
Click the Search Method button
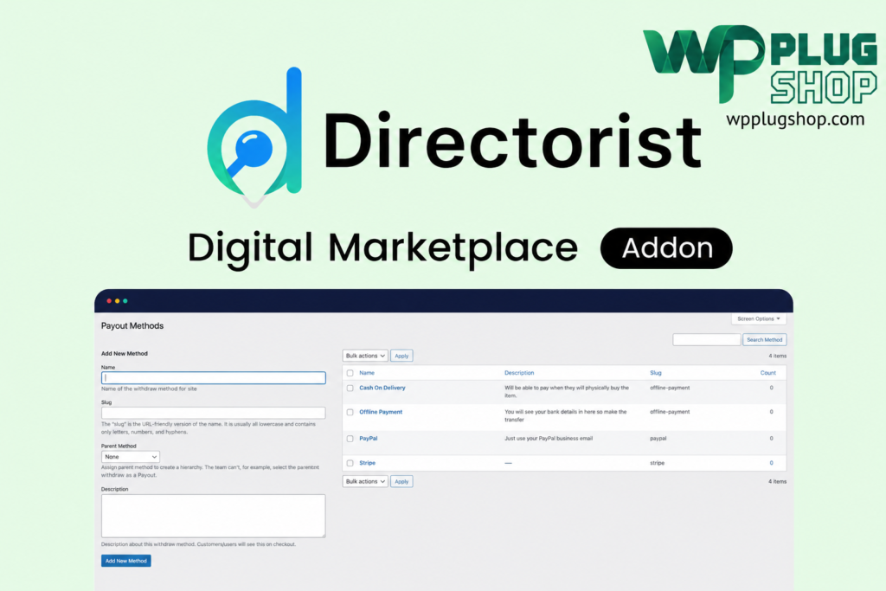coord(765,339)
